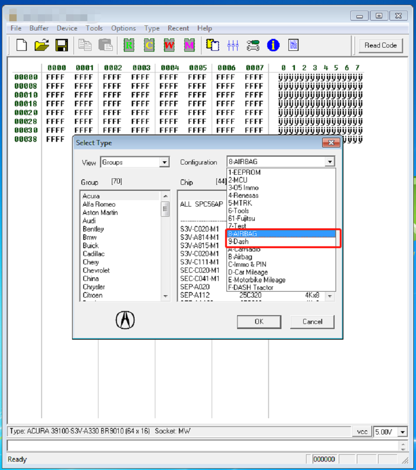Click the Read Code button
This screenshot has width=416, height=470.
click(380, 45)
